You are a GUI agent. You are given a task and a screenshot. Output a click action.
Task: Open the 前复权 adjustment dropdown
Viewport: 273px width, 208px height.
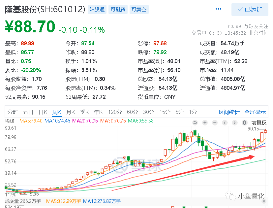coord(259,123)
